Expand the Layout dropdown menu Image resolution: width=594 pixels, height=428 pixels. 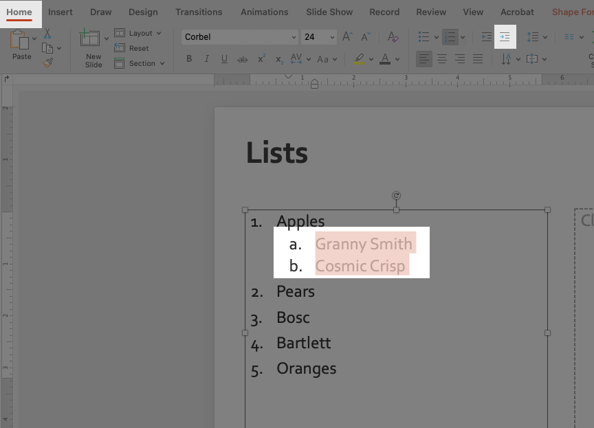click(159, 33)
